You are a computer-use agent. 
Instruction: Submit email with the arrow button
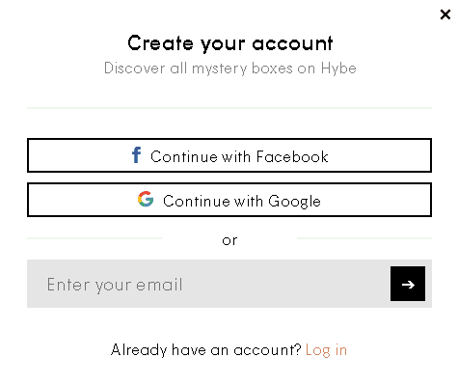tap(408, 284)
